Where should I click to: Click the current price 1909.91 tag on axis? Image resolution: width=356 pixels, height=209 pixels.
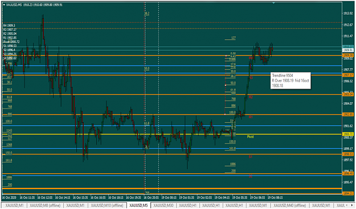click(x=348, y=51)
